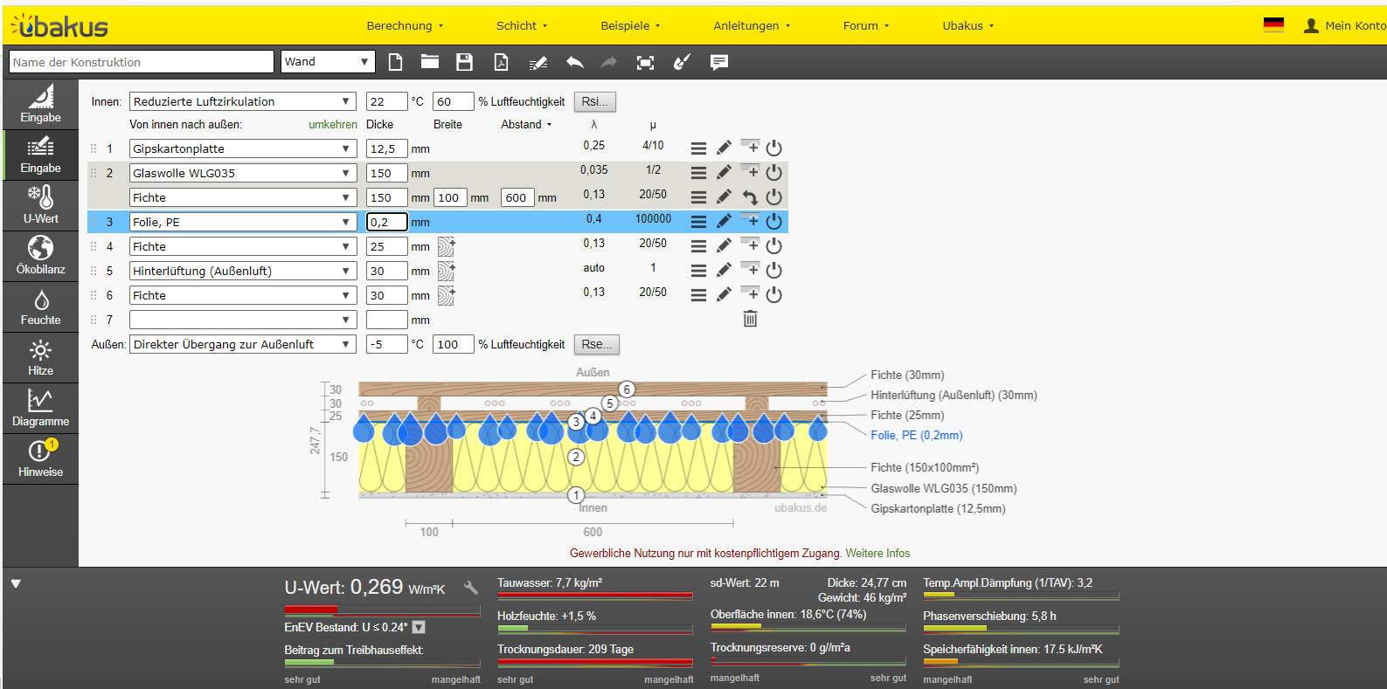Click the undo arrow in the toolbar
The width and height of the screenshot is (1387, 689).
click(x=574, y=62)
